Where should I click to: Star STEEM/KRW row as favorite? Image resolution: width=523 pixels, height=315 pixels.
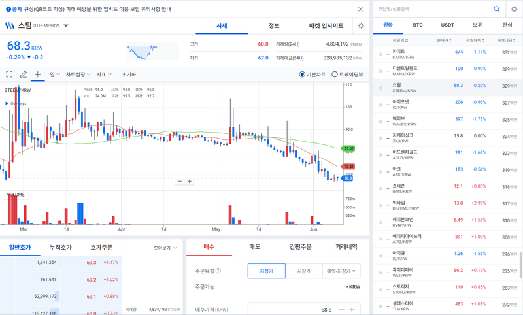[380, 88]
